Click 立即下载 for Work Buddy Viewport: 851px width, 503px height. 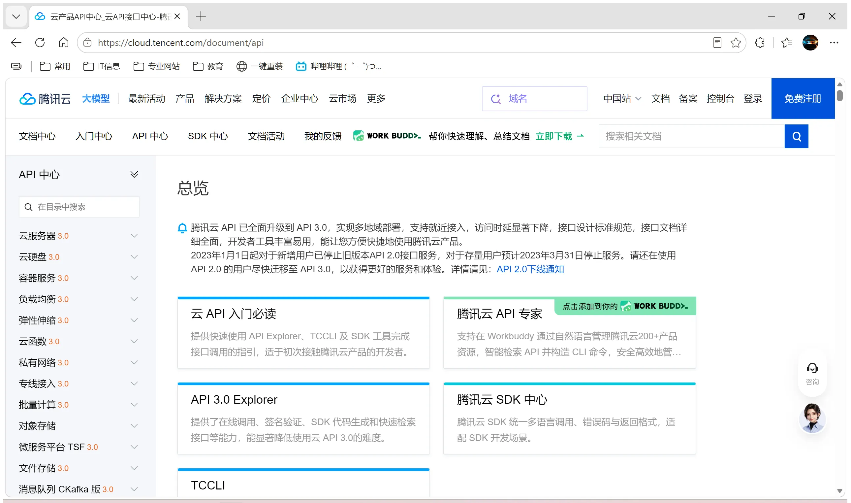[559, 136]
